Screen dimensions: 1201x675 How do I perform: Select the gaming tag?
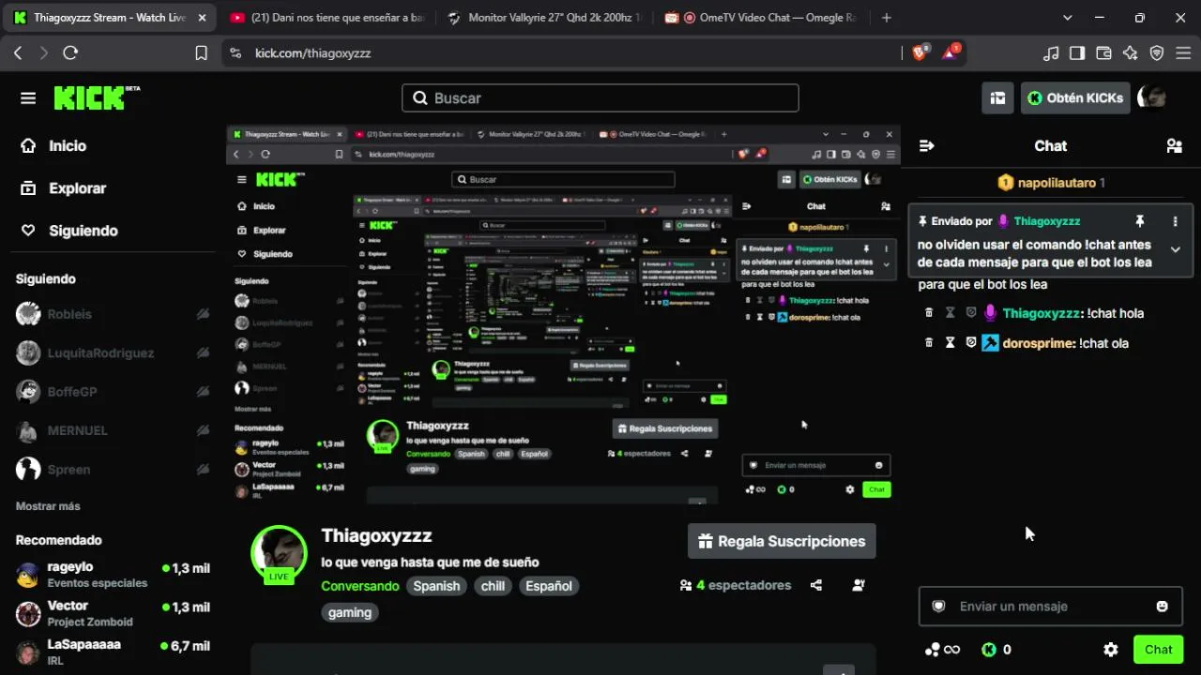point(350,612)
